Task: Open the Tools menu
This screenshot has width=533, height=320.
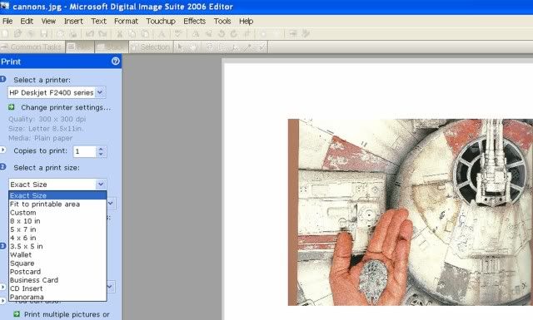Action: 222,21
